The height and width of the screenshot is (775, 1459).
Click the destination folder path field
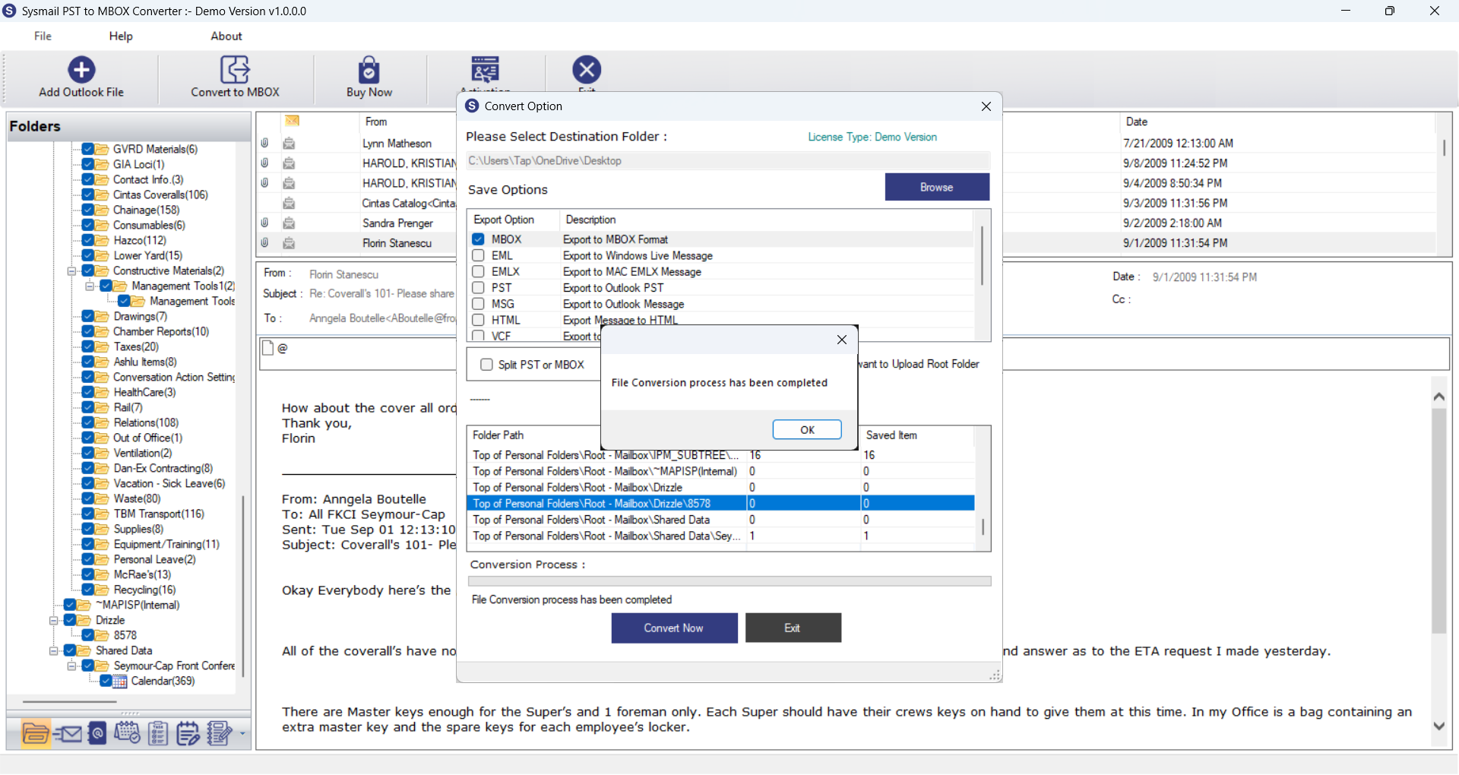tap(728, 160)
